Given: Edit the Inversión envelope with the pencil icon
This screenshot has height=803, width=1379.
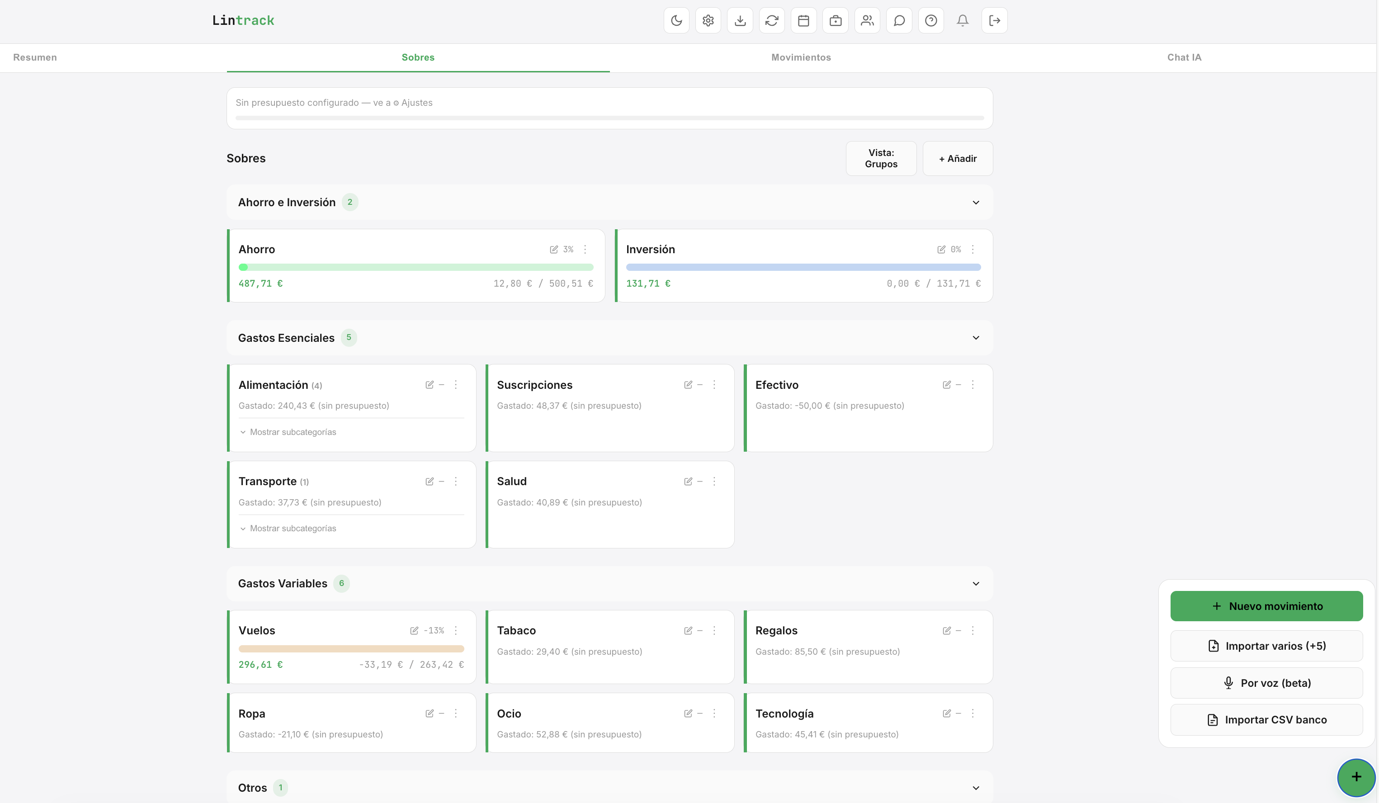Looking at the screenshot, I should [941, 250].
